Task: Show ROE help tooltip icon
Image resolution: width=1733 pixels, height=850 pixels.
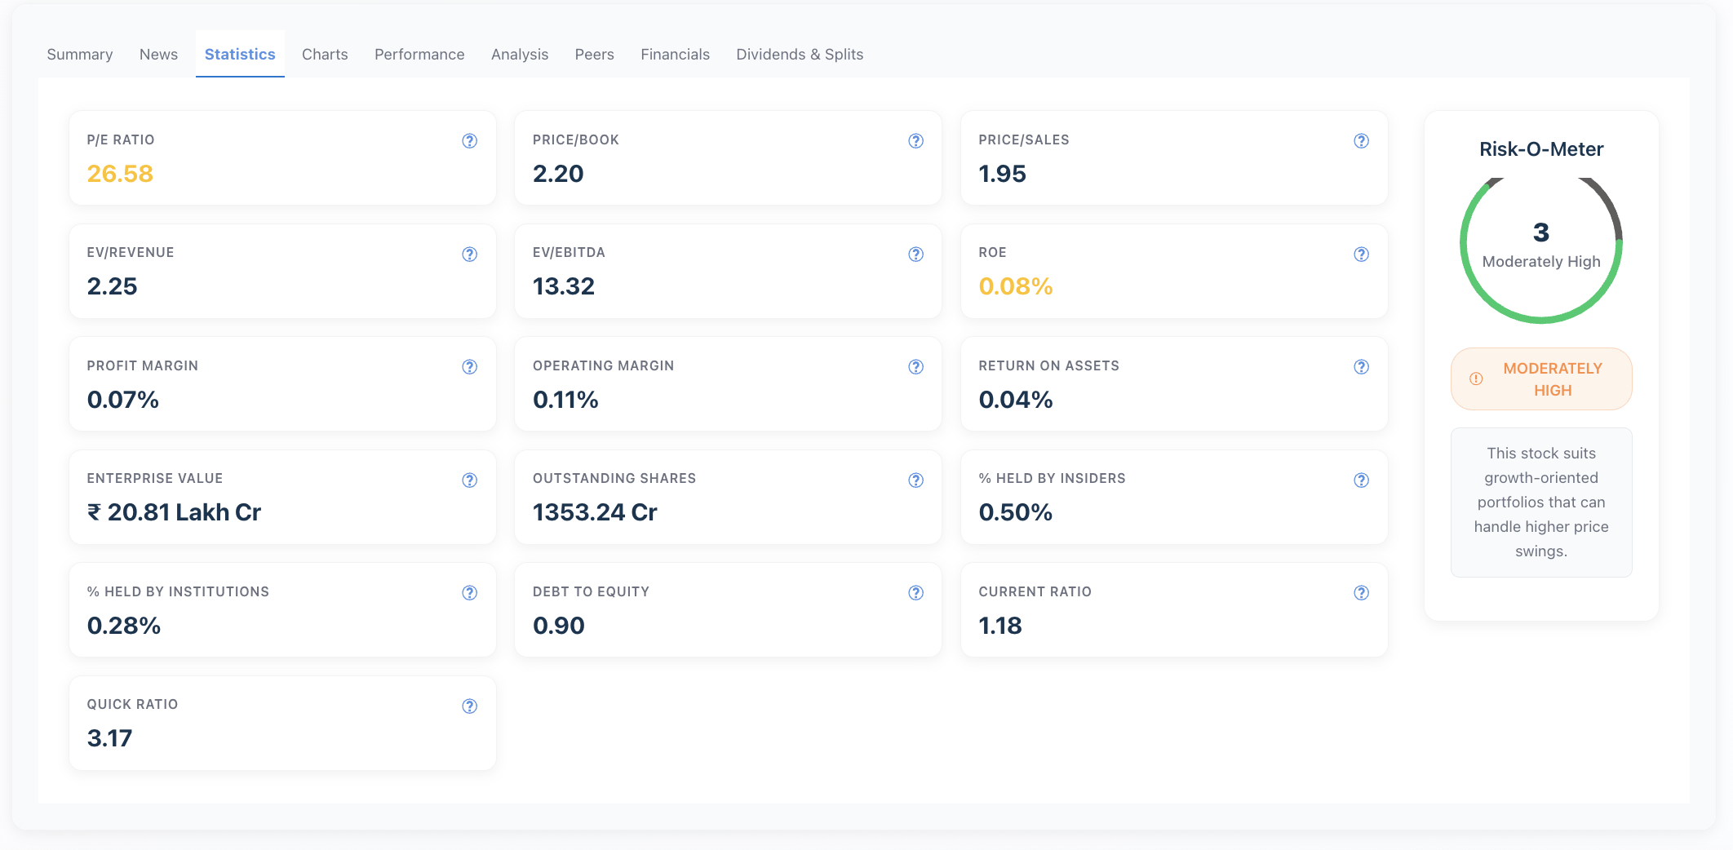Action: tap(1361, 255)
